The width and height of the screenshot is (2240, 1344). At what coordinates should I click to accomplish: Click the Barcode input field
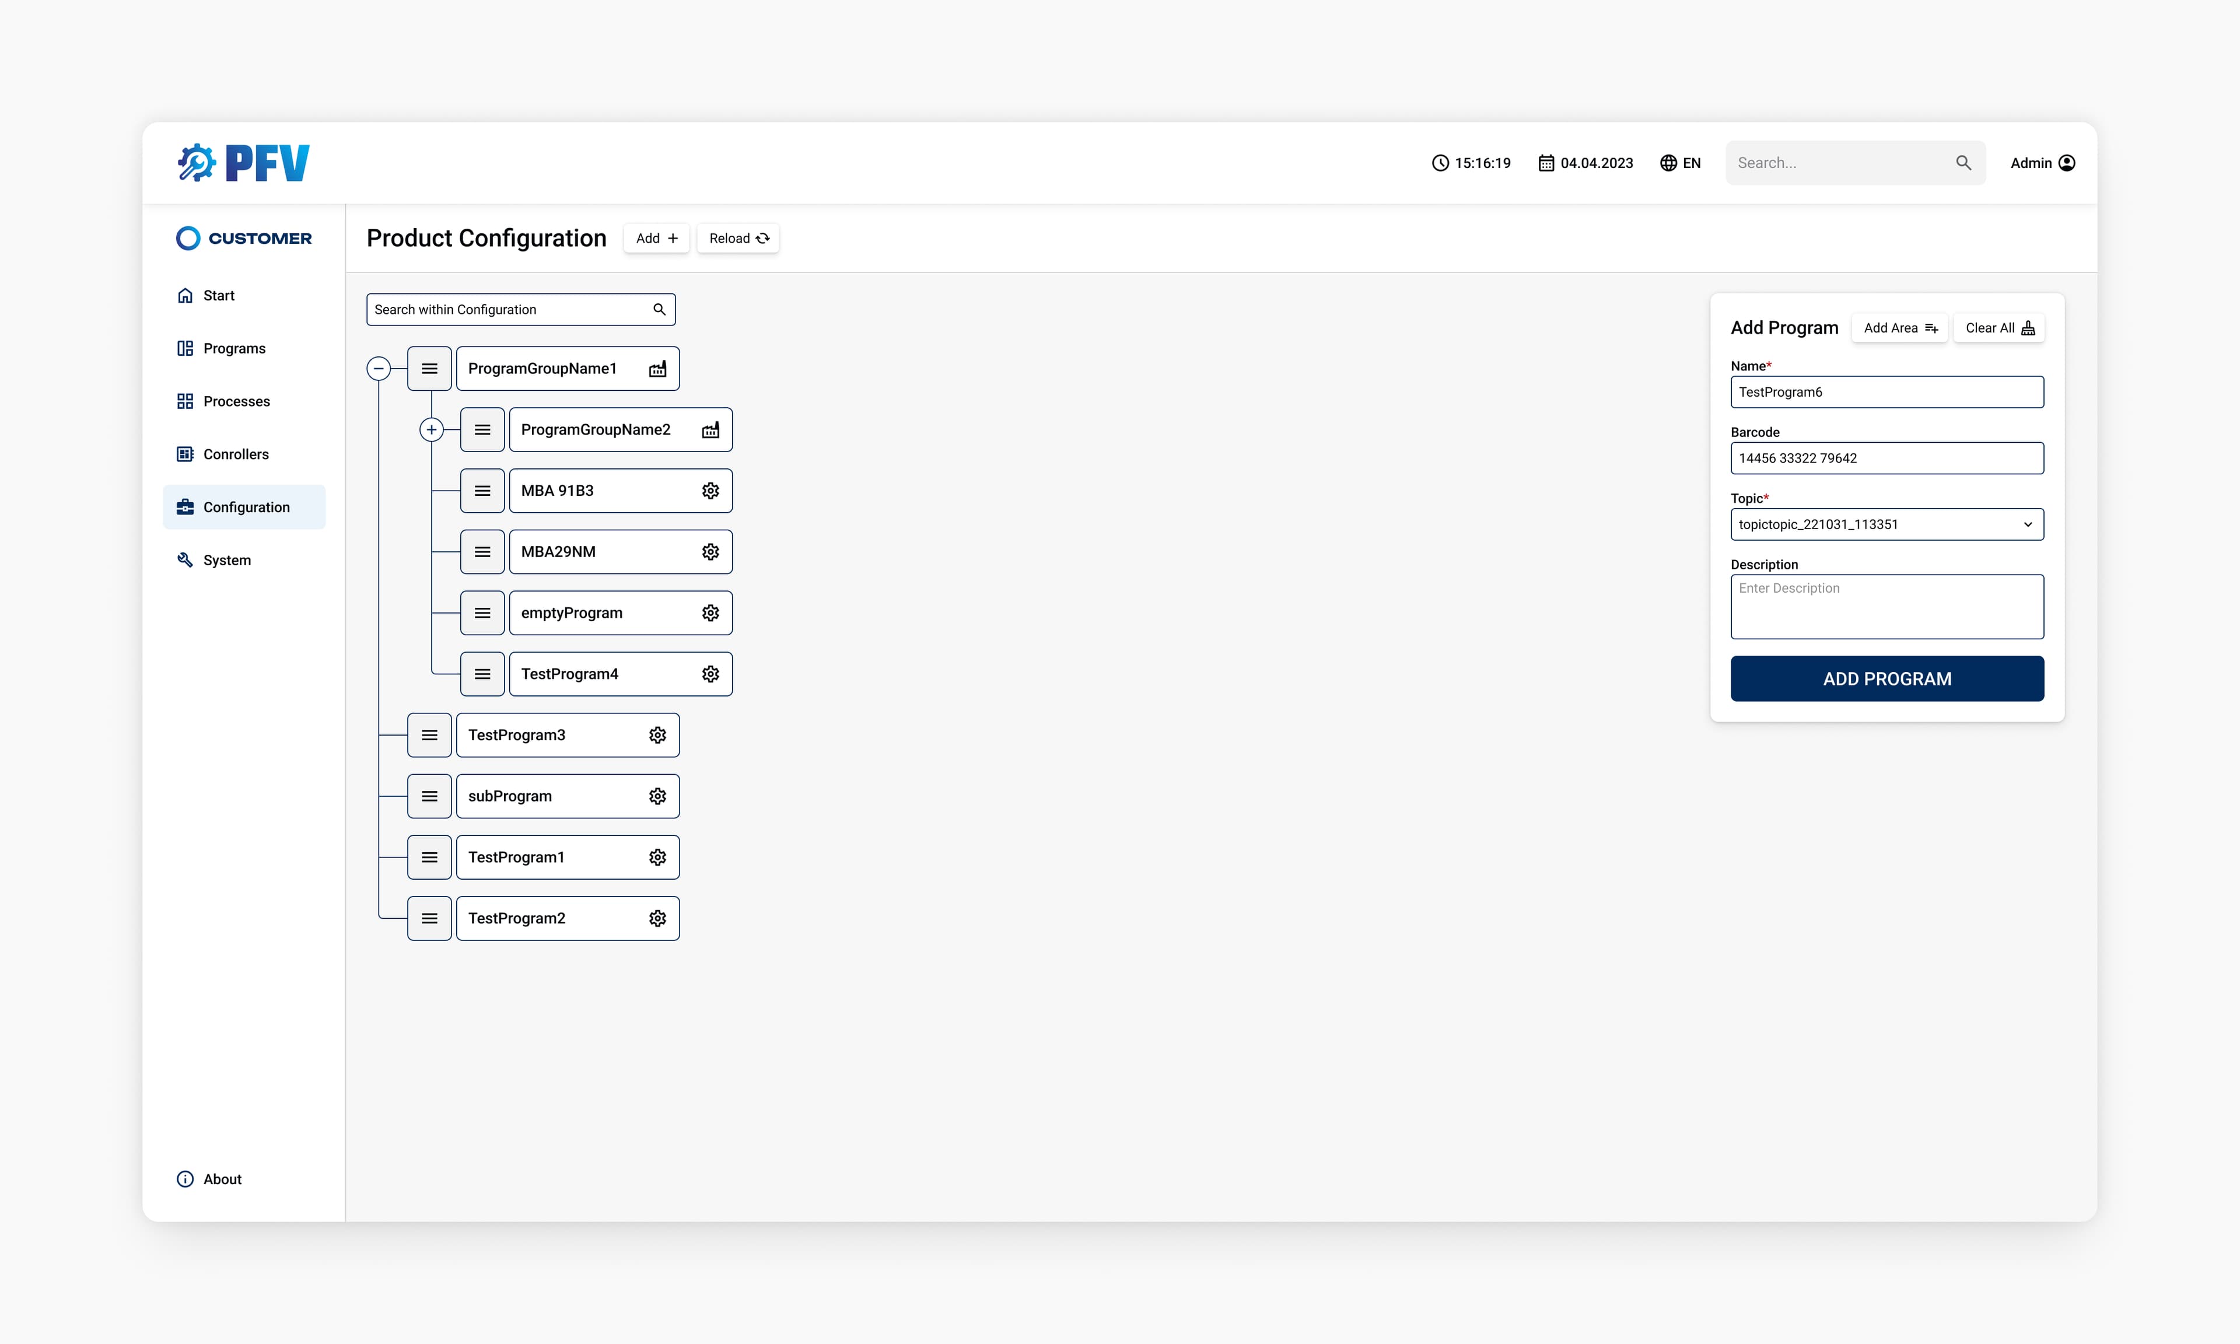point(1887,459)
